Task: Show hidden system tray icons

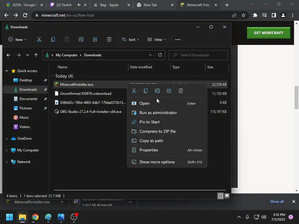Action: pyautogui.click(x=239, y=217)
